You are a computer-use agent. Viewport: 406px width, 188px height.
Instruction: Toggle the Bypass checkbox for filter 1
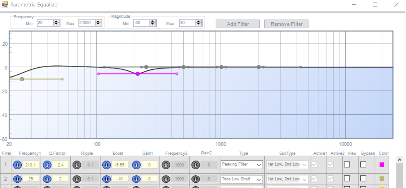coord(363,165)
